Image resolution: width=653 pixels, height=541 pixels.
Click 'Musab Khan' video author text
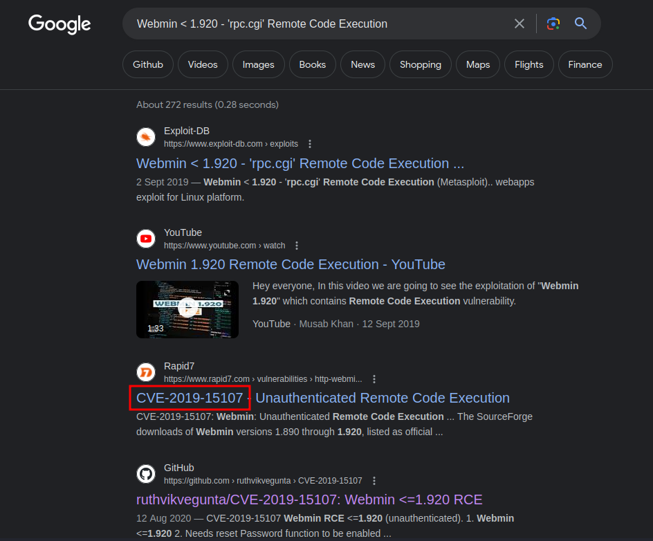[326, 324]
